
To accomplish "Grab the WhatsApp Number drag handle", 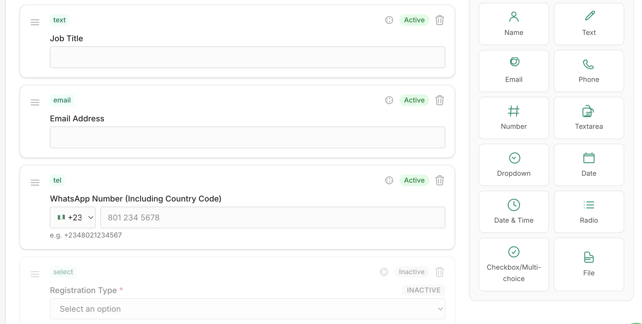I will click(35, 183).
